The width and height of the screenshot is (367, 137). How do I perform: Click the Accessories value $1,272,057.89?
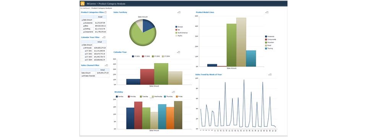pyautogui.click(x=100, y=23)
